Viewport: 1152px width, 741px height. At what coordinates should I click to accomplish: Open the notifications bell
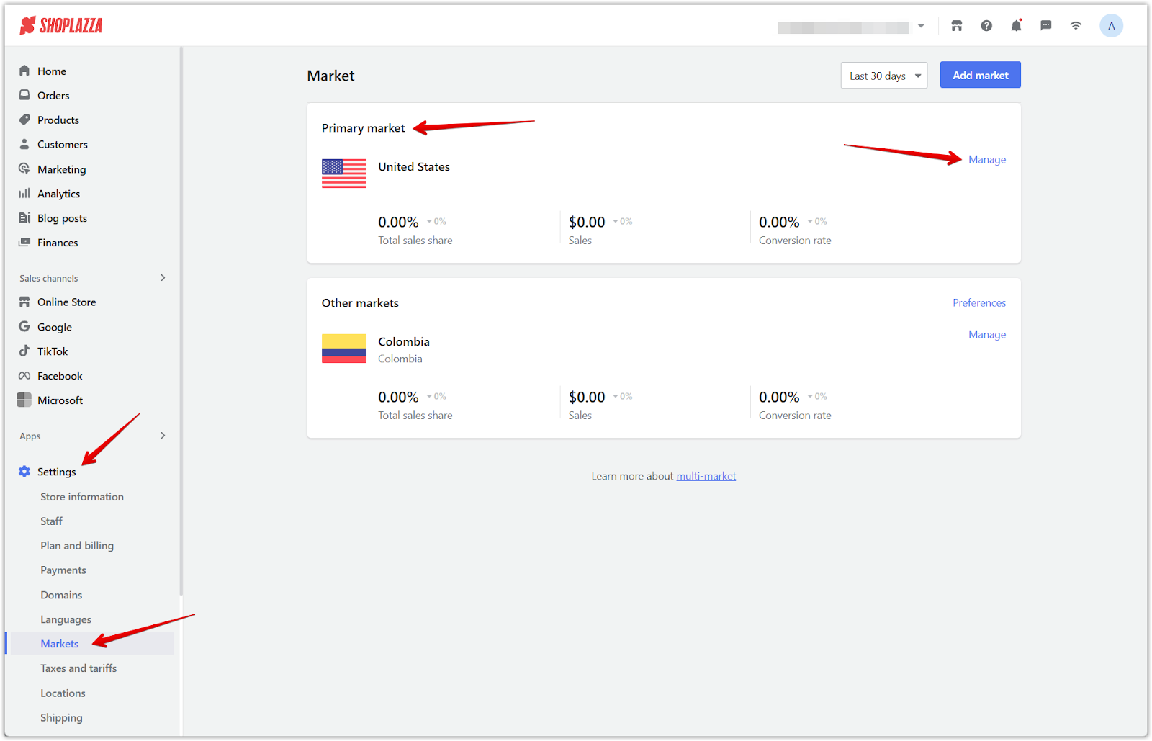click(x=1016, y=26)
